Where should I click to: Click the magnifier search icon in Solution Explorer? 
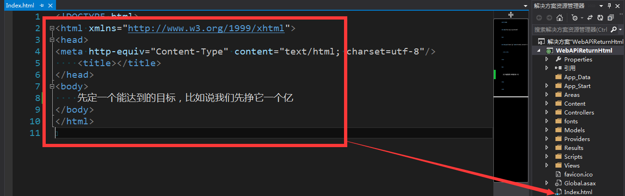613,29
